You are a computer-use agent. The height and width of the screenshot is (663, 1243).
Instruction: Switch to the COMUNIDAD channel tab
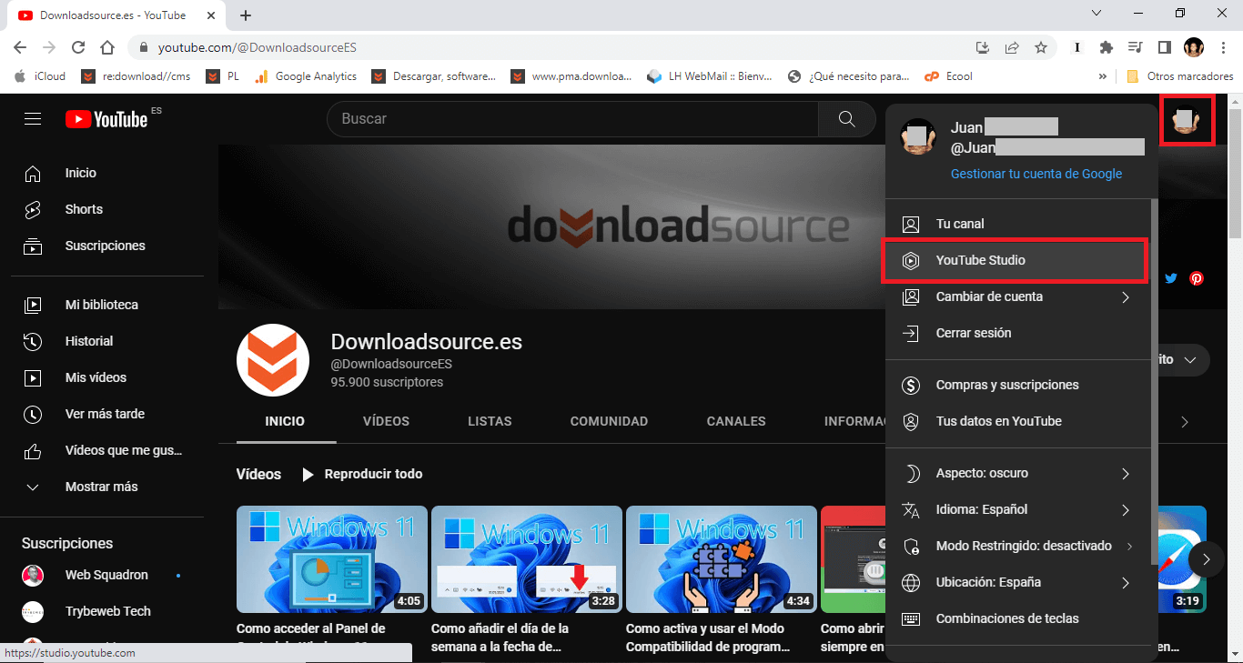(609, 421)
